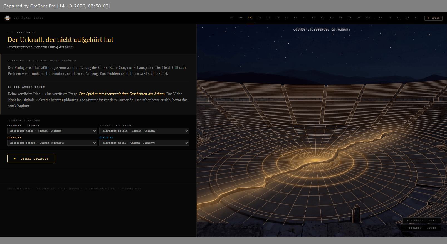The image size is (447, 244).
Task: Open the Erzähler · Theorie voice dropdown
Action: tap(52, 131)
